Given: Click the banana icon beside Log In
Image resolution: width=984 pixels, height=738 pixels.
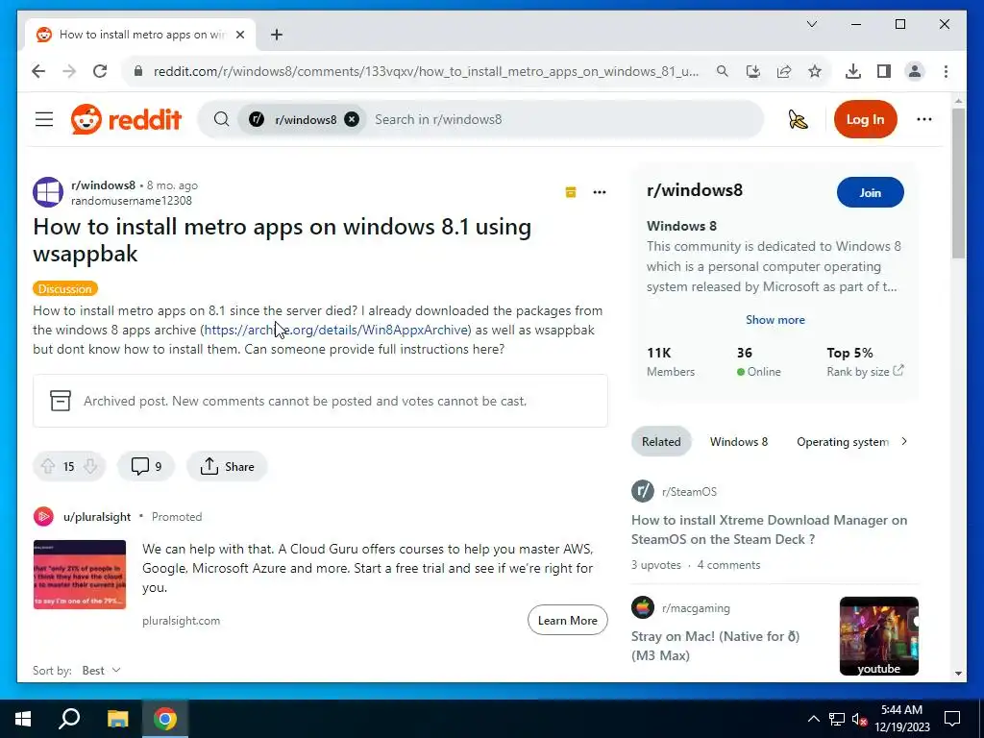Looking at the screenshot, I should [798, 119].
